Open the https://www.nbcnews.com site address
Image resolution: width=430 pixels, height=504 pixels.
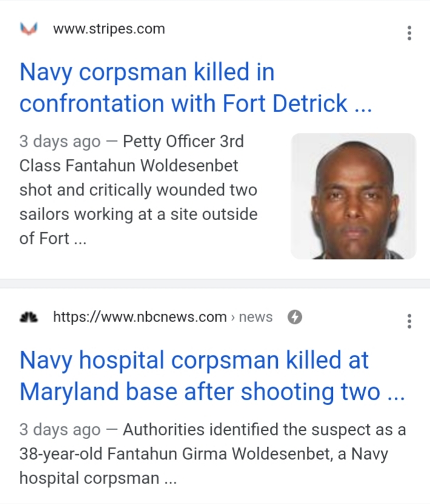click(140, 317)
